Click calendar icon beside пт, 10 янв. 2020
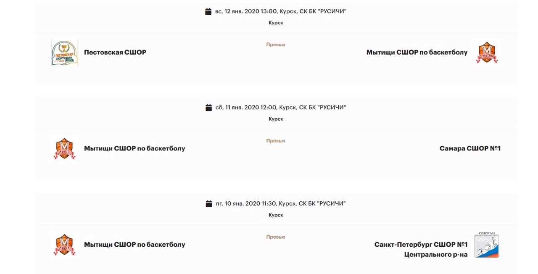Screen dimensions: 538x274 [208, 204]
